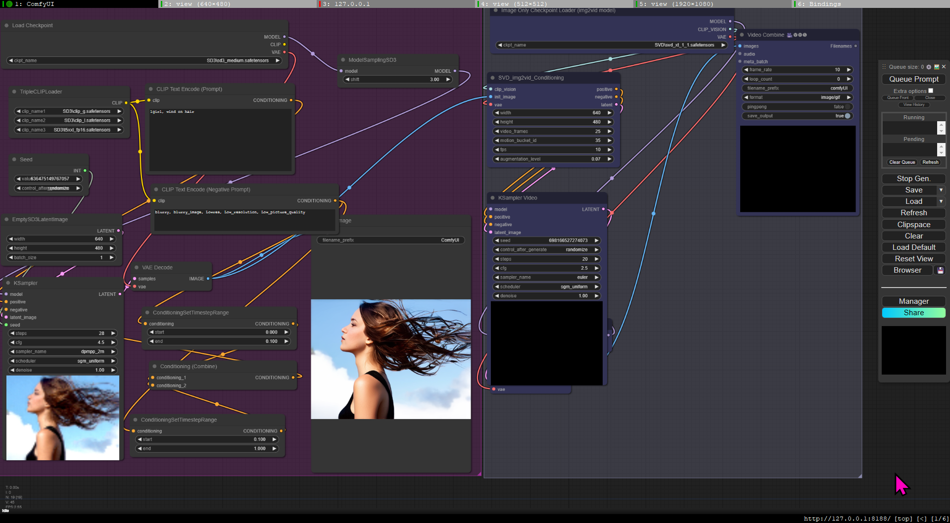Click the floppy disk save icon
Screen dimensions: 950x523
click(x=940, y=270)
